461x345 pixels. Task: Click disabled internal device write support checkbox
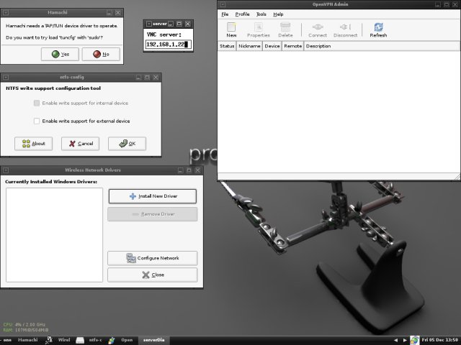click(37, 103)
